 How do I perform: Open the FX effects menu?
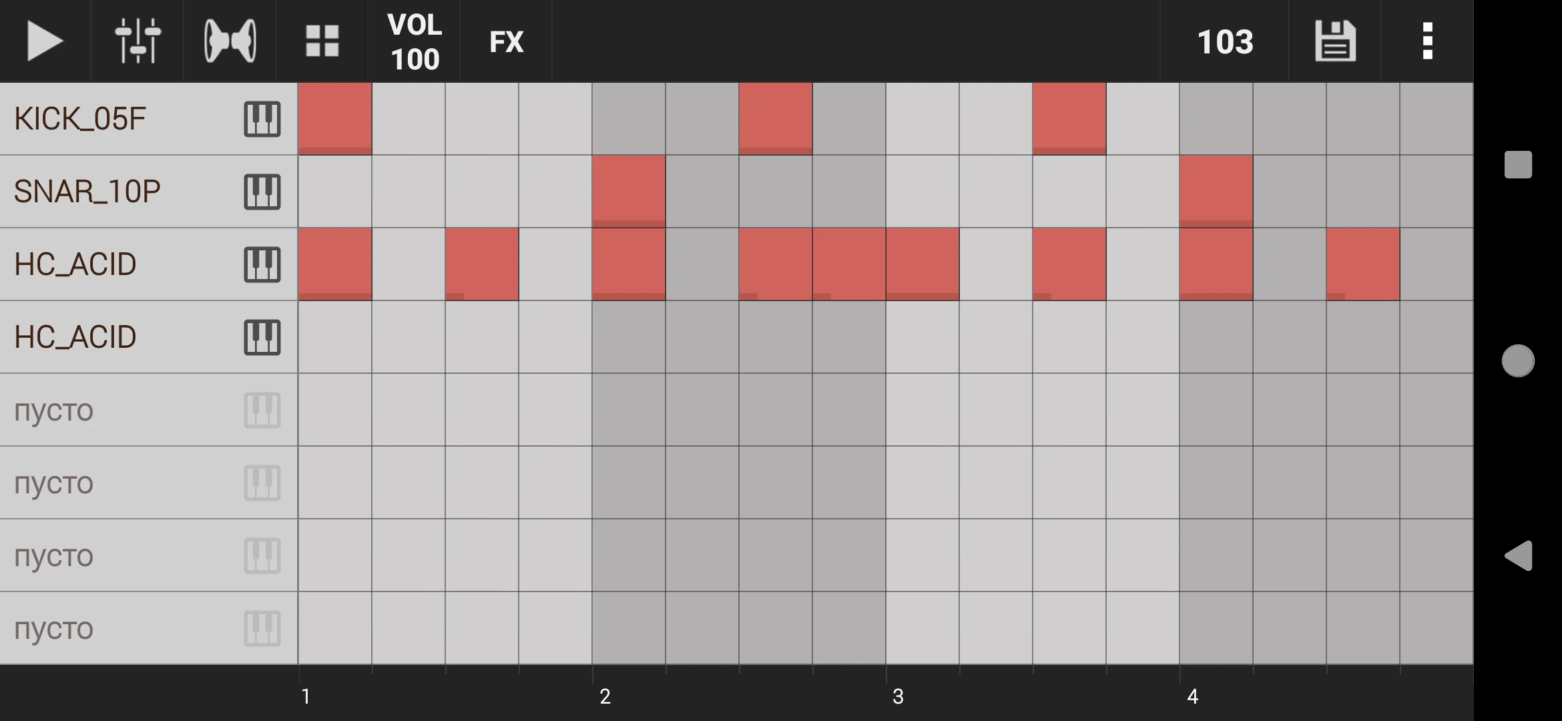[506, 41]
